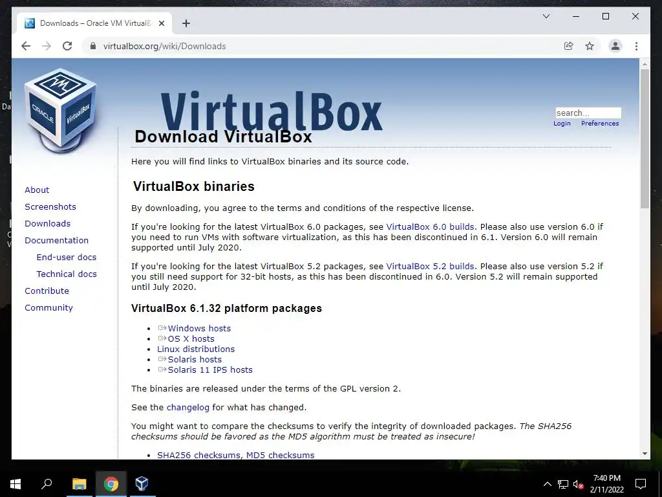Open Contribute in the sidebar
Viewport: 662px width, 497px height.
coord(47,291)
